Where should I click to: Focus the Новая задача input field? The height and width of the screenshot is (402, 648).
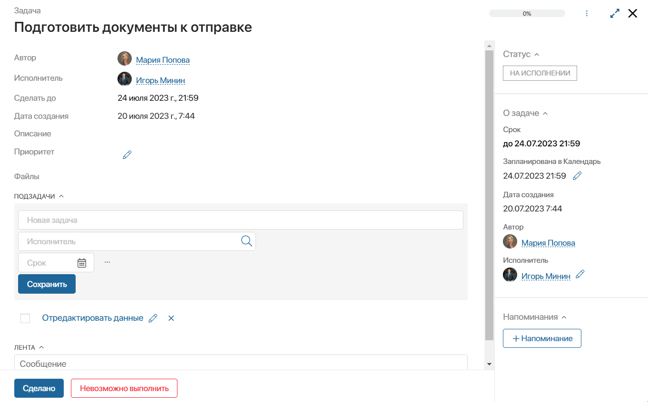241,220
